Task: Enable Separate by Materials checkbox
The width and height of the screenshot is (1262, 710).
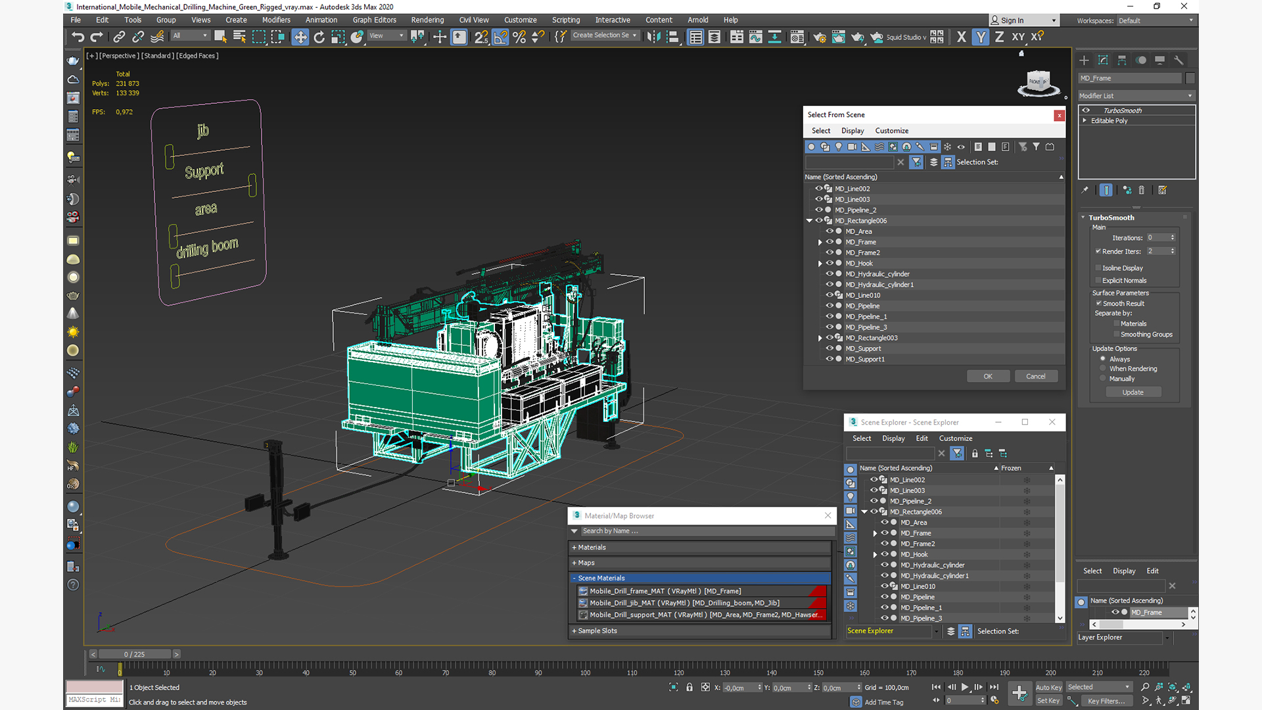Action: 1116,323
